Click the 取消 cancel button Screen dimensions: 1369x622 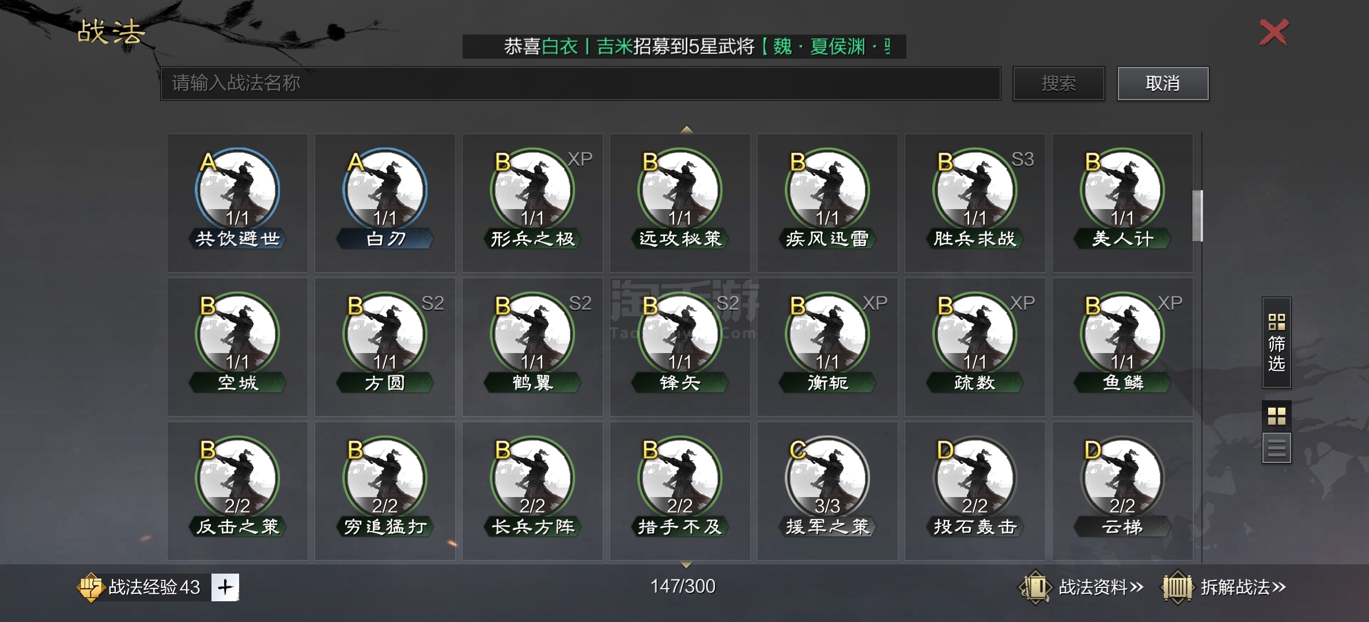click(x=1163, y=84)
